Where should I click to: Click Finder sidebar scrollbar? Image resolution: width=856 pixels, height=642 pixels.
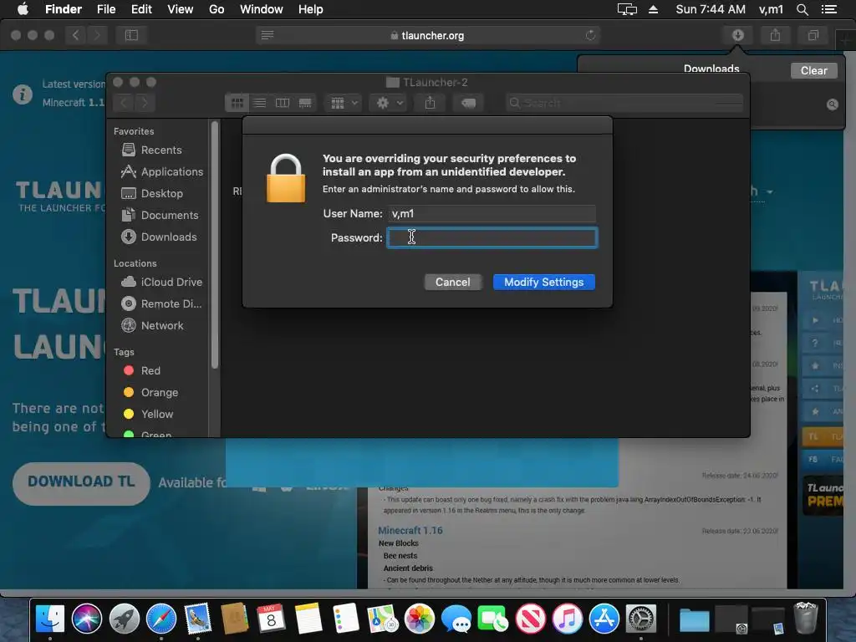click(x=215, y=245)
